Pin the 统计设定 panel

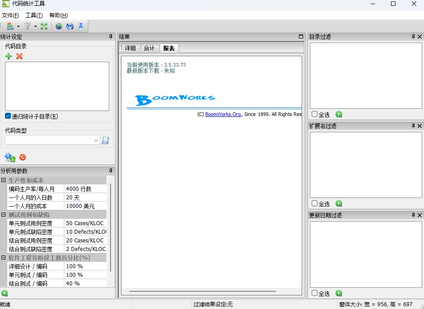(x=111, y=37)
